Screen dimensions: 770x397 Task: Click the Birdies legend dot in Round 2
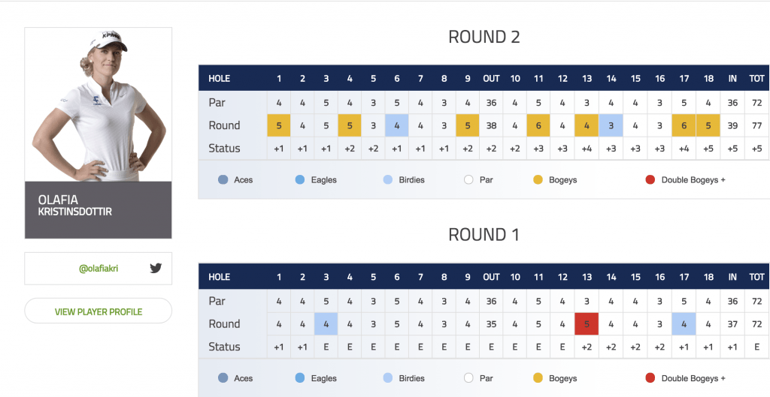click(388, 180)
